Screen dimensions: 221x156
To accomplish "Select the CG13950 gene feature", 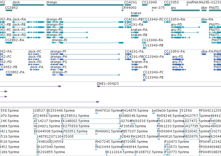I will (x=168, y=5).
